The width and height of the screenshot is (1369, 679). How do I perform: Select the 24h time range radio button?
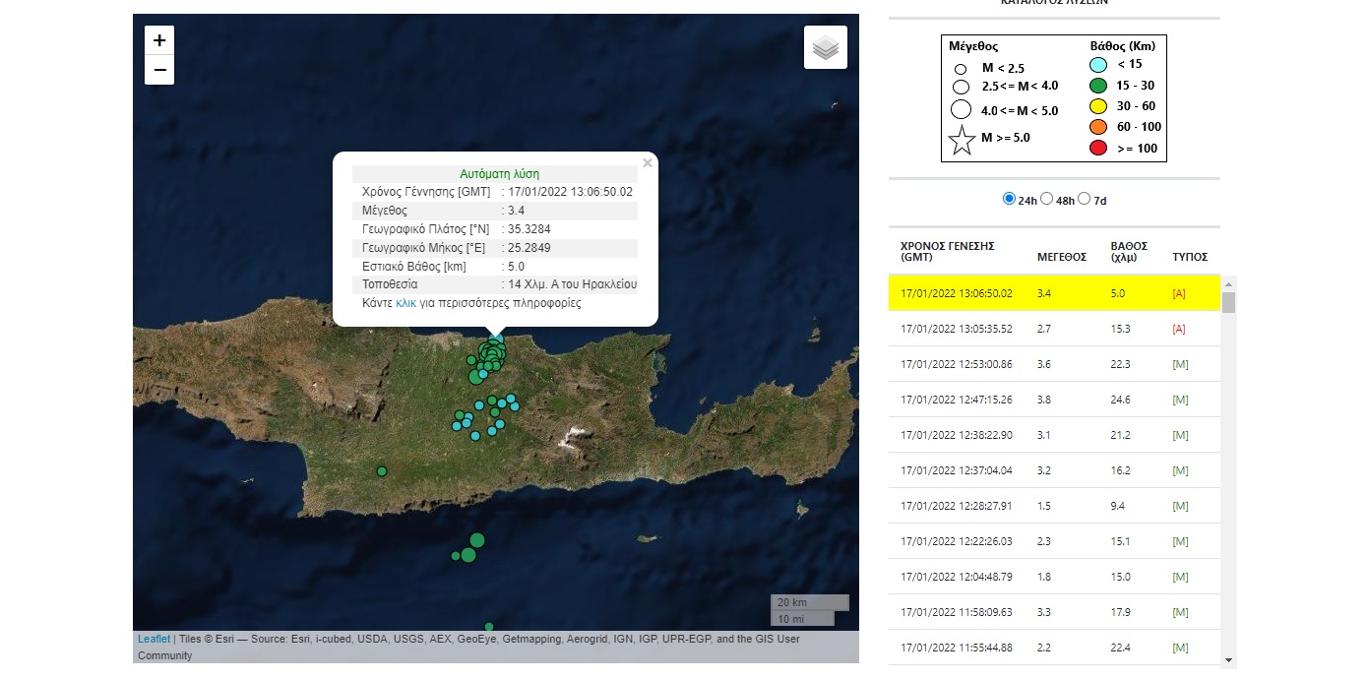[x=1009, y=199]
